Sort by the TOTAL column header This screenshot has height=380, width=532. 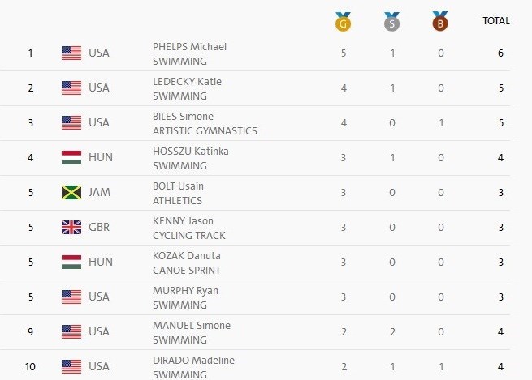coord(496,21)
